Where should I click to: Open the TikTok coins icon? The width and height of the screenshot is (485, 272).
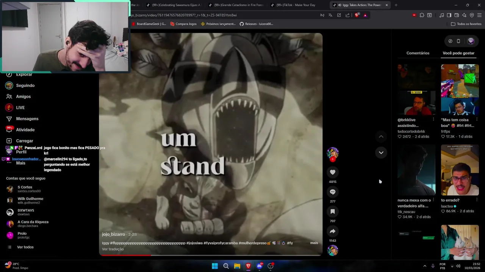click(450, 41)
